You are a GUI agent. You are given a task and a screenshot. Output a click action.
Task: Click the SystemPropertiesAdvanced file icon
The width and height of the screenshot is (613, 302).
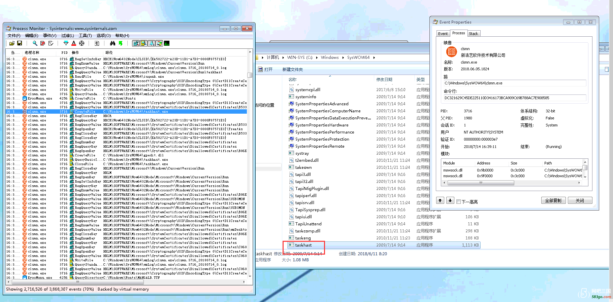tap(291, 104)
